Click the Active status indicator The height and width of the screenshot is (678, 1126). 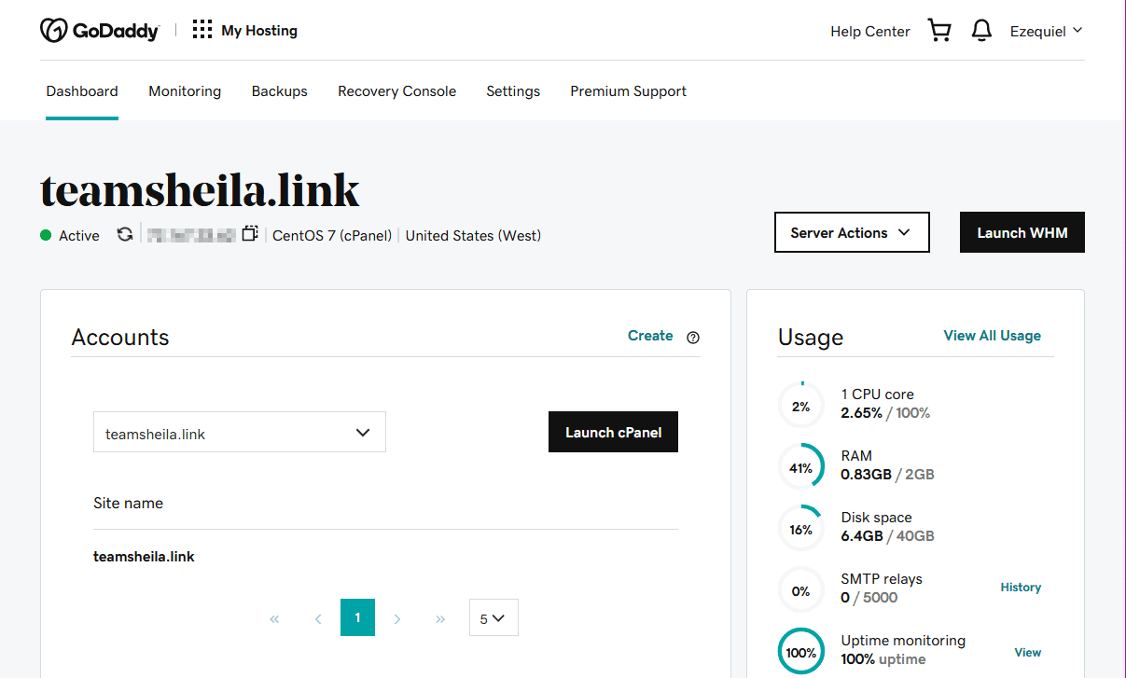[70, 235]
